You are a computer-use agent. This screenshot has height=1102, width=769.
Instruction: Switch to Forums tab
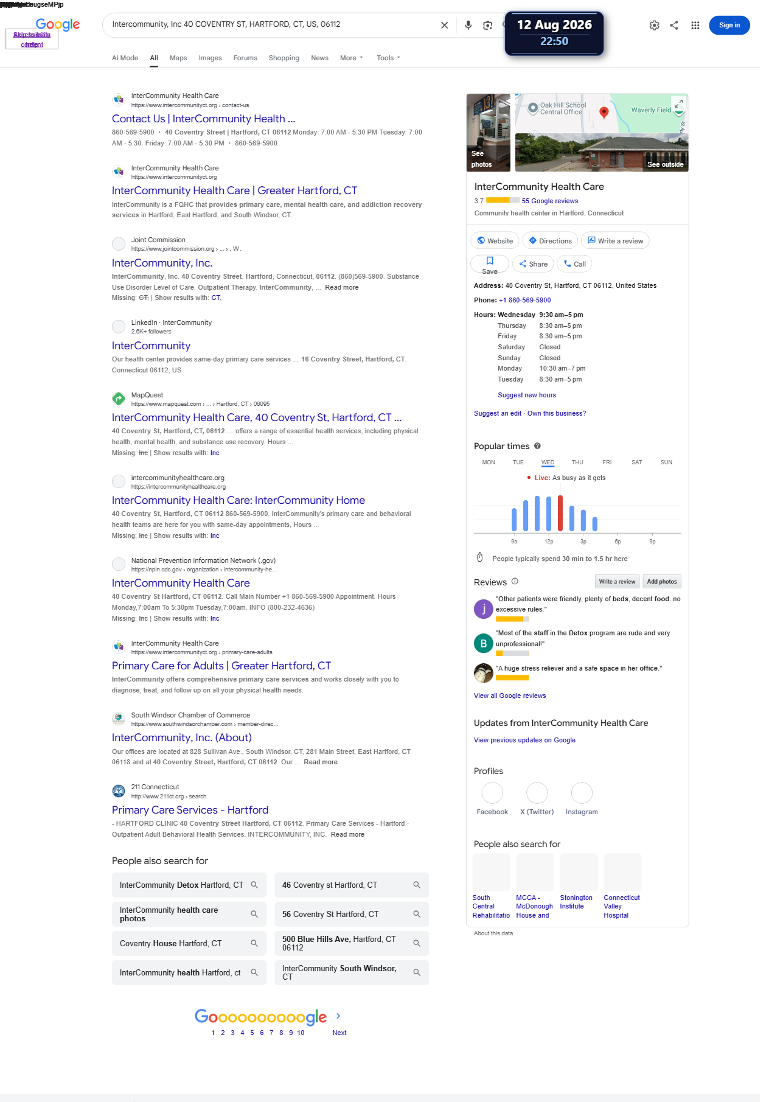pyautogui.click(x=245, y=58)
